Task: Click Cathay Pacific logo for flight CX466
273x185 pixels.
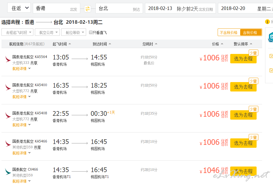Action: click(8, 172)
